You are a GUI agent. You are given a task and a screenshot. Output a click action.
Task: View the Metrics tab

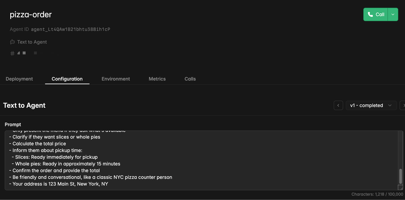pyautogui.click(x=157, y=79)
